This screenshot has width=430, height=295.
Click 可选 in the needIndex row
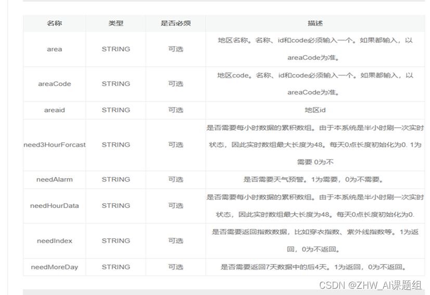pyautogui.click(x=176, y=241)
